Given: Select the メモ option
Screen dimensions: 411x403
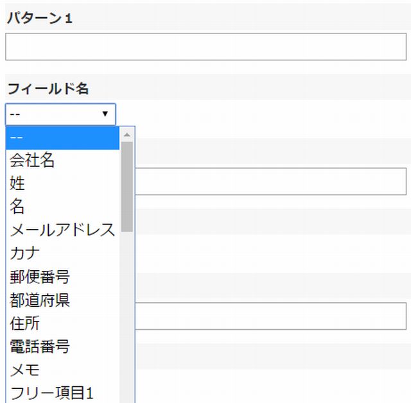Looking at the screenshot, I should [63, 370].
